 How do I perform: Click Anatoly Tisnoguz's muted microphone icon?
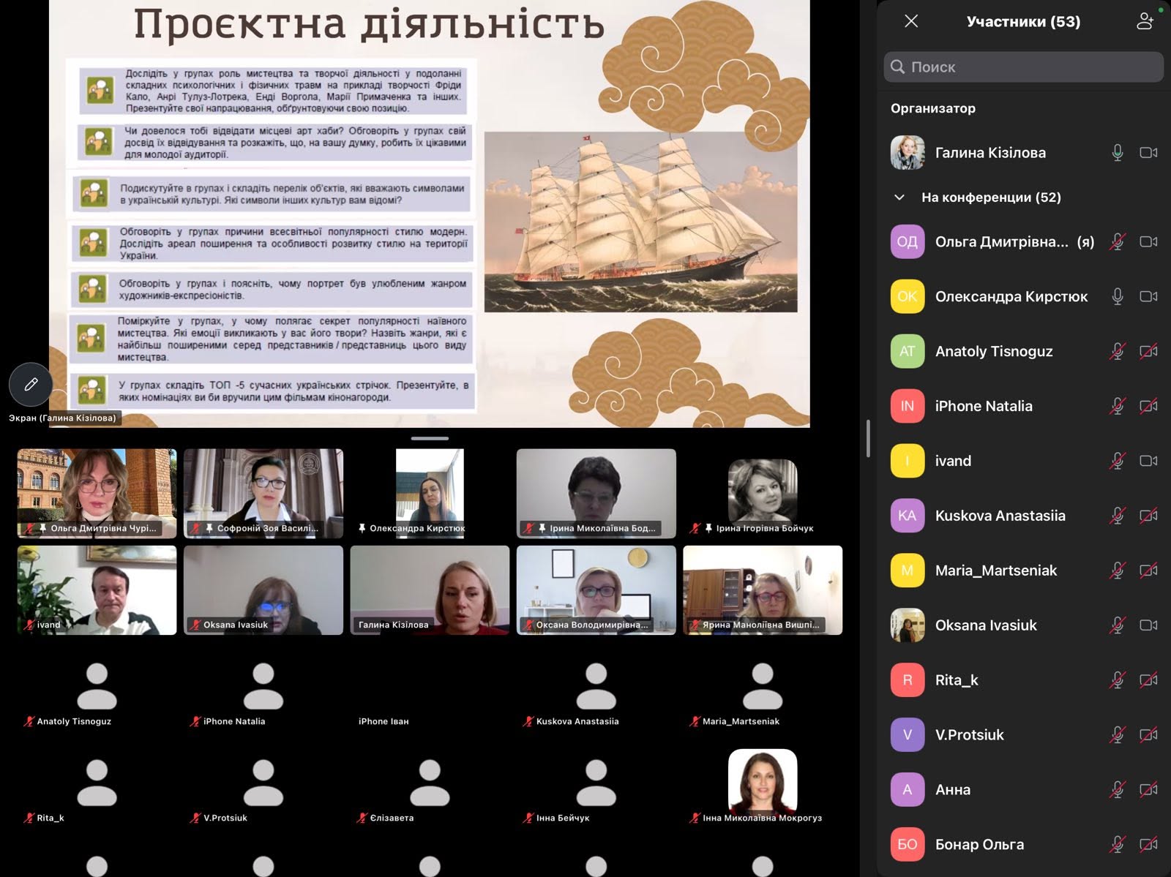click(x=1118, y=351)
